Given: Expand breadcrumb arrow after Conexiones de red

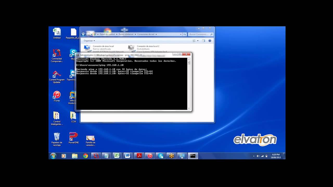Looking at the screenshot, I should pyautogui.click(x=156, y=34).
